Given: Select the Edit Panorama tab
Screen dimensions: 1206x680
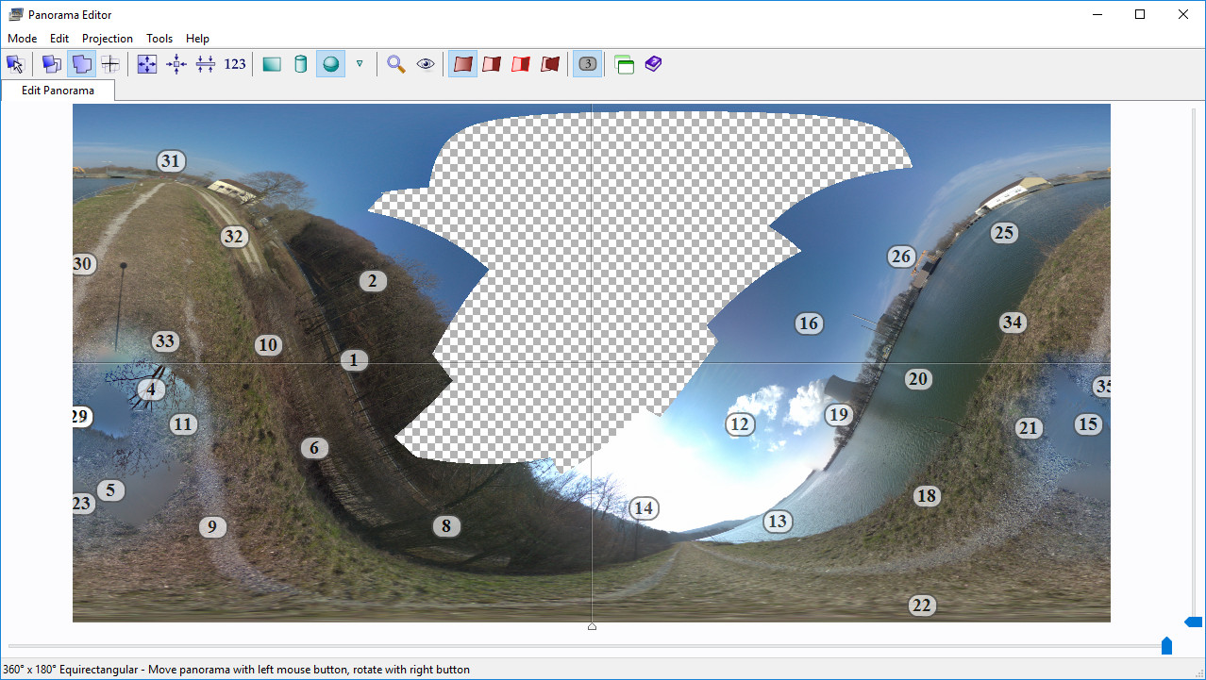Looking at the screenshot, I should (58, 91).
